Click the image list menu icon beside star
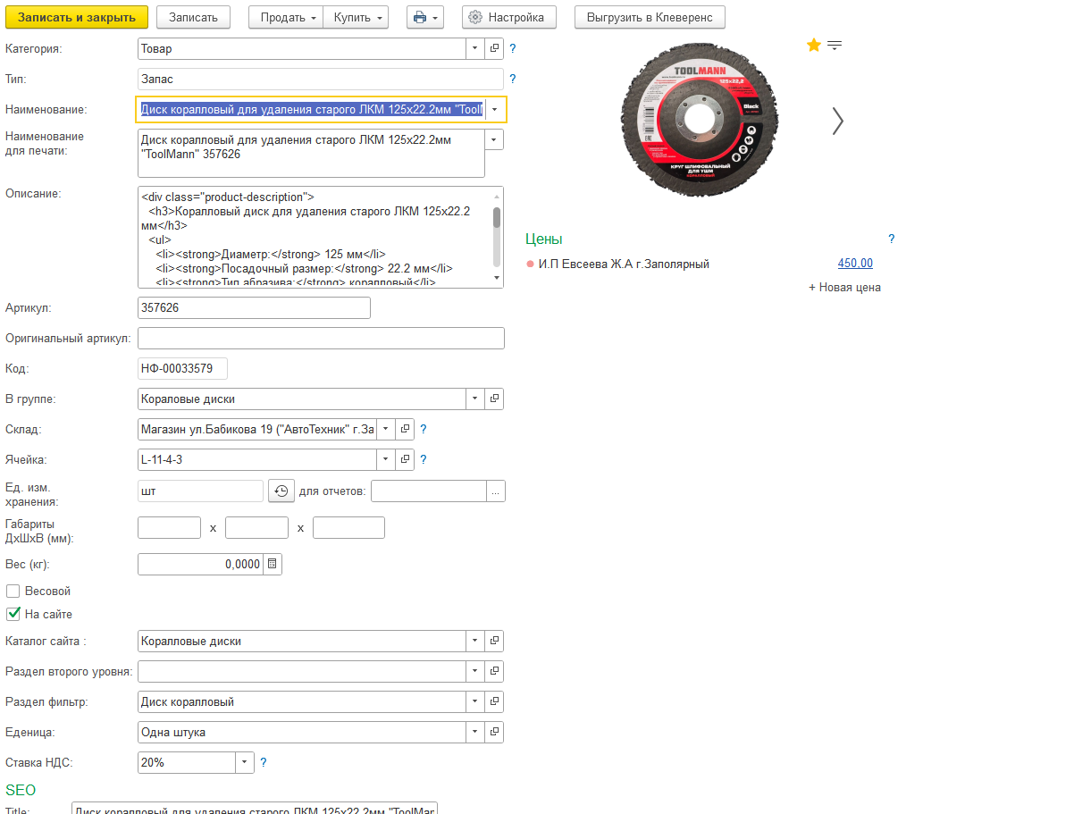Image resolution: width=1074 pixels, height=814 pixels. point(835,46)
